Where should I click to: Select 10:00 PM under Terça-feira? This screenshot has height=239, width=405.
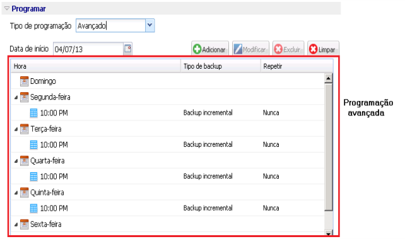54,144
